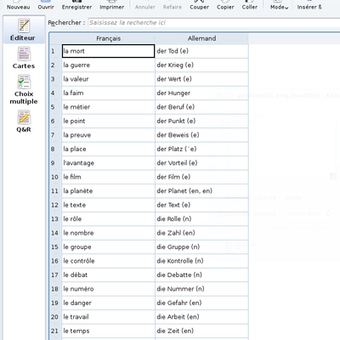Select cell 'der Film (e)'
Viewport: 340px width, 340px height.
tap(201, 177)
